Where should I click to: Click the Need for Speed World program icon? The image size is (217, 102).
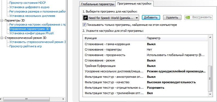pos(86,18)
